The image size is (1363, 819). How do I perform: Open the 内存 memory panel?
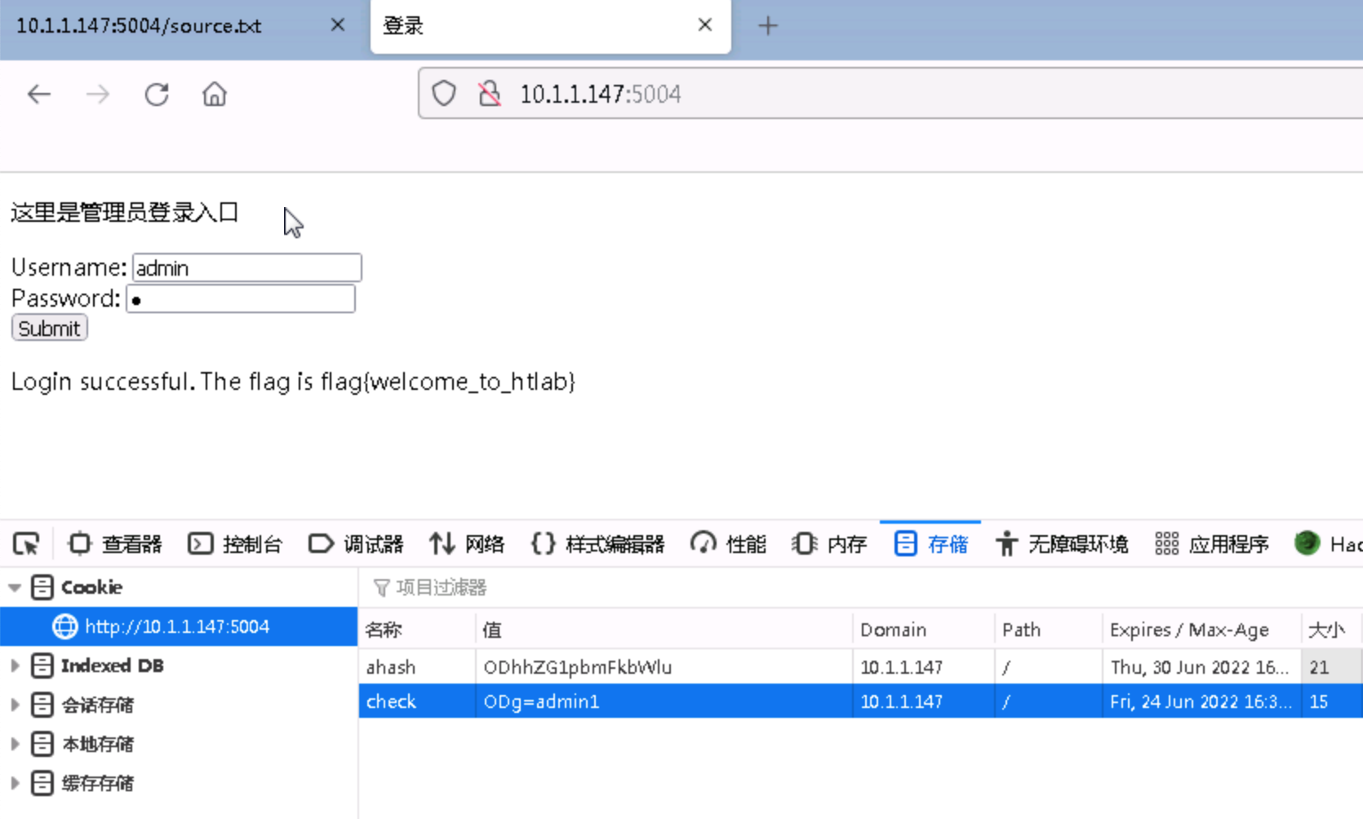pos(829,544)
